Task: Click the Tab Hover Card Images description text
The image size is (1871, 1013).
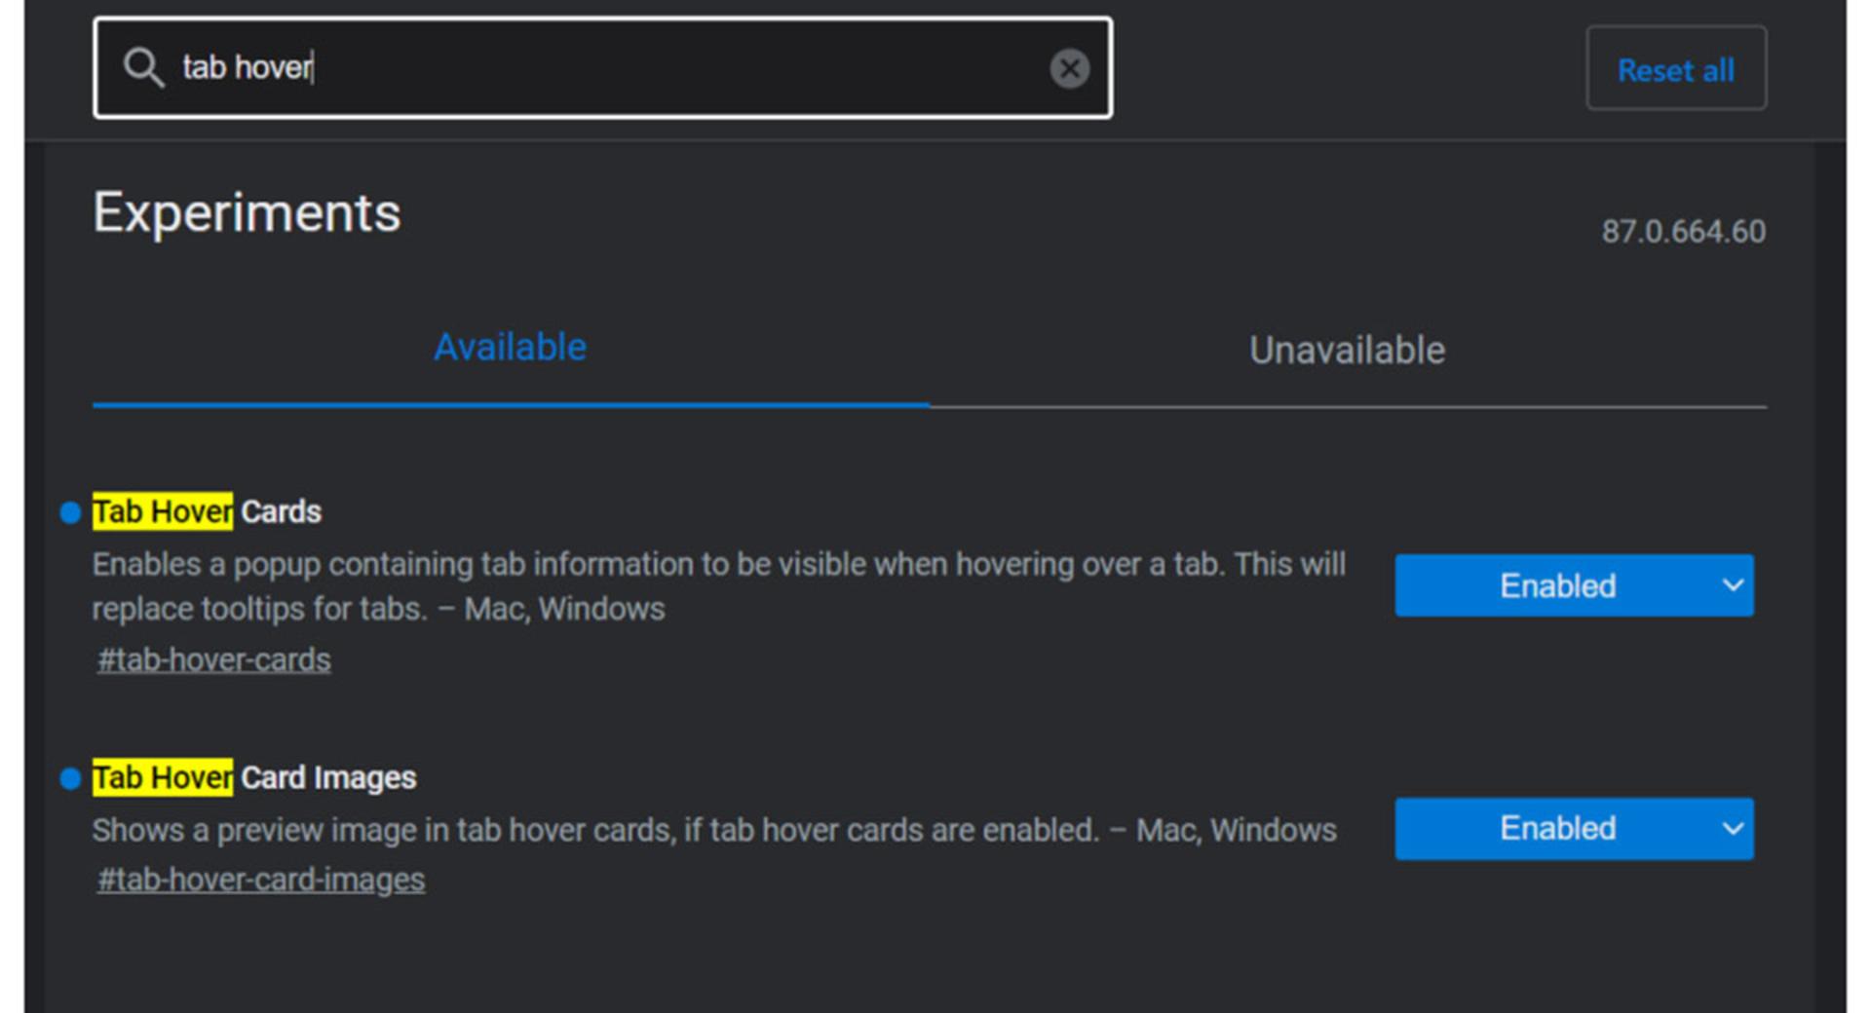Action: 714,830
